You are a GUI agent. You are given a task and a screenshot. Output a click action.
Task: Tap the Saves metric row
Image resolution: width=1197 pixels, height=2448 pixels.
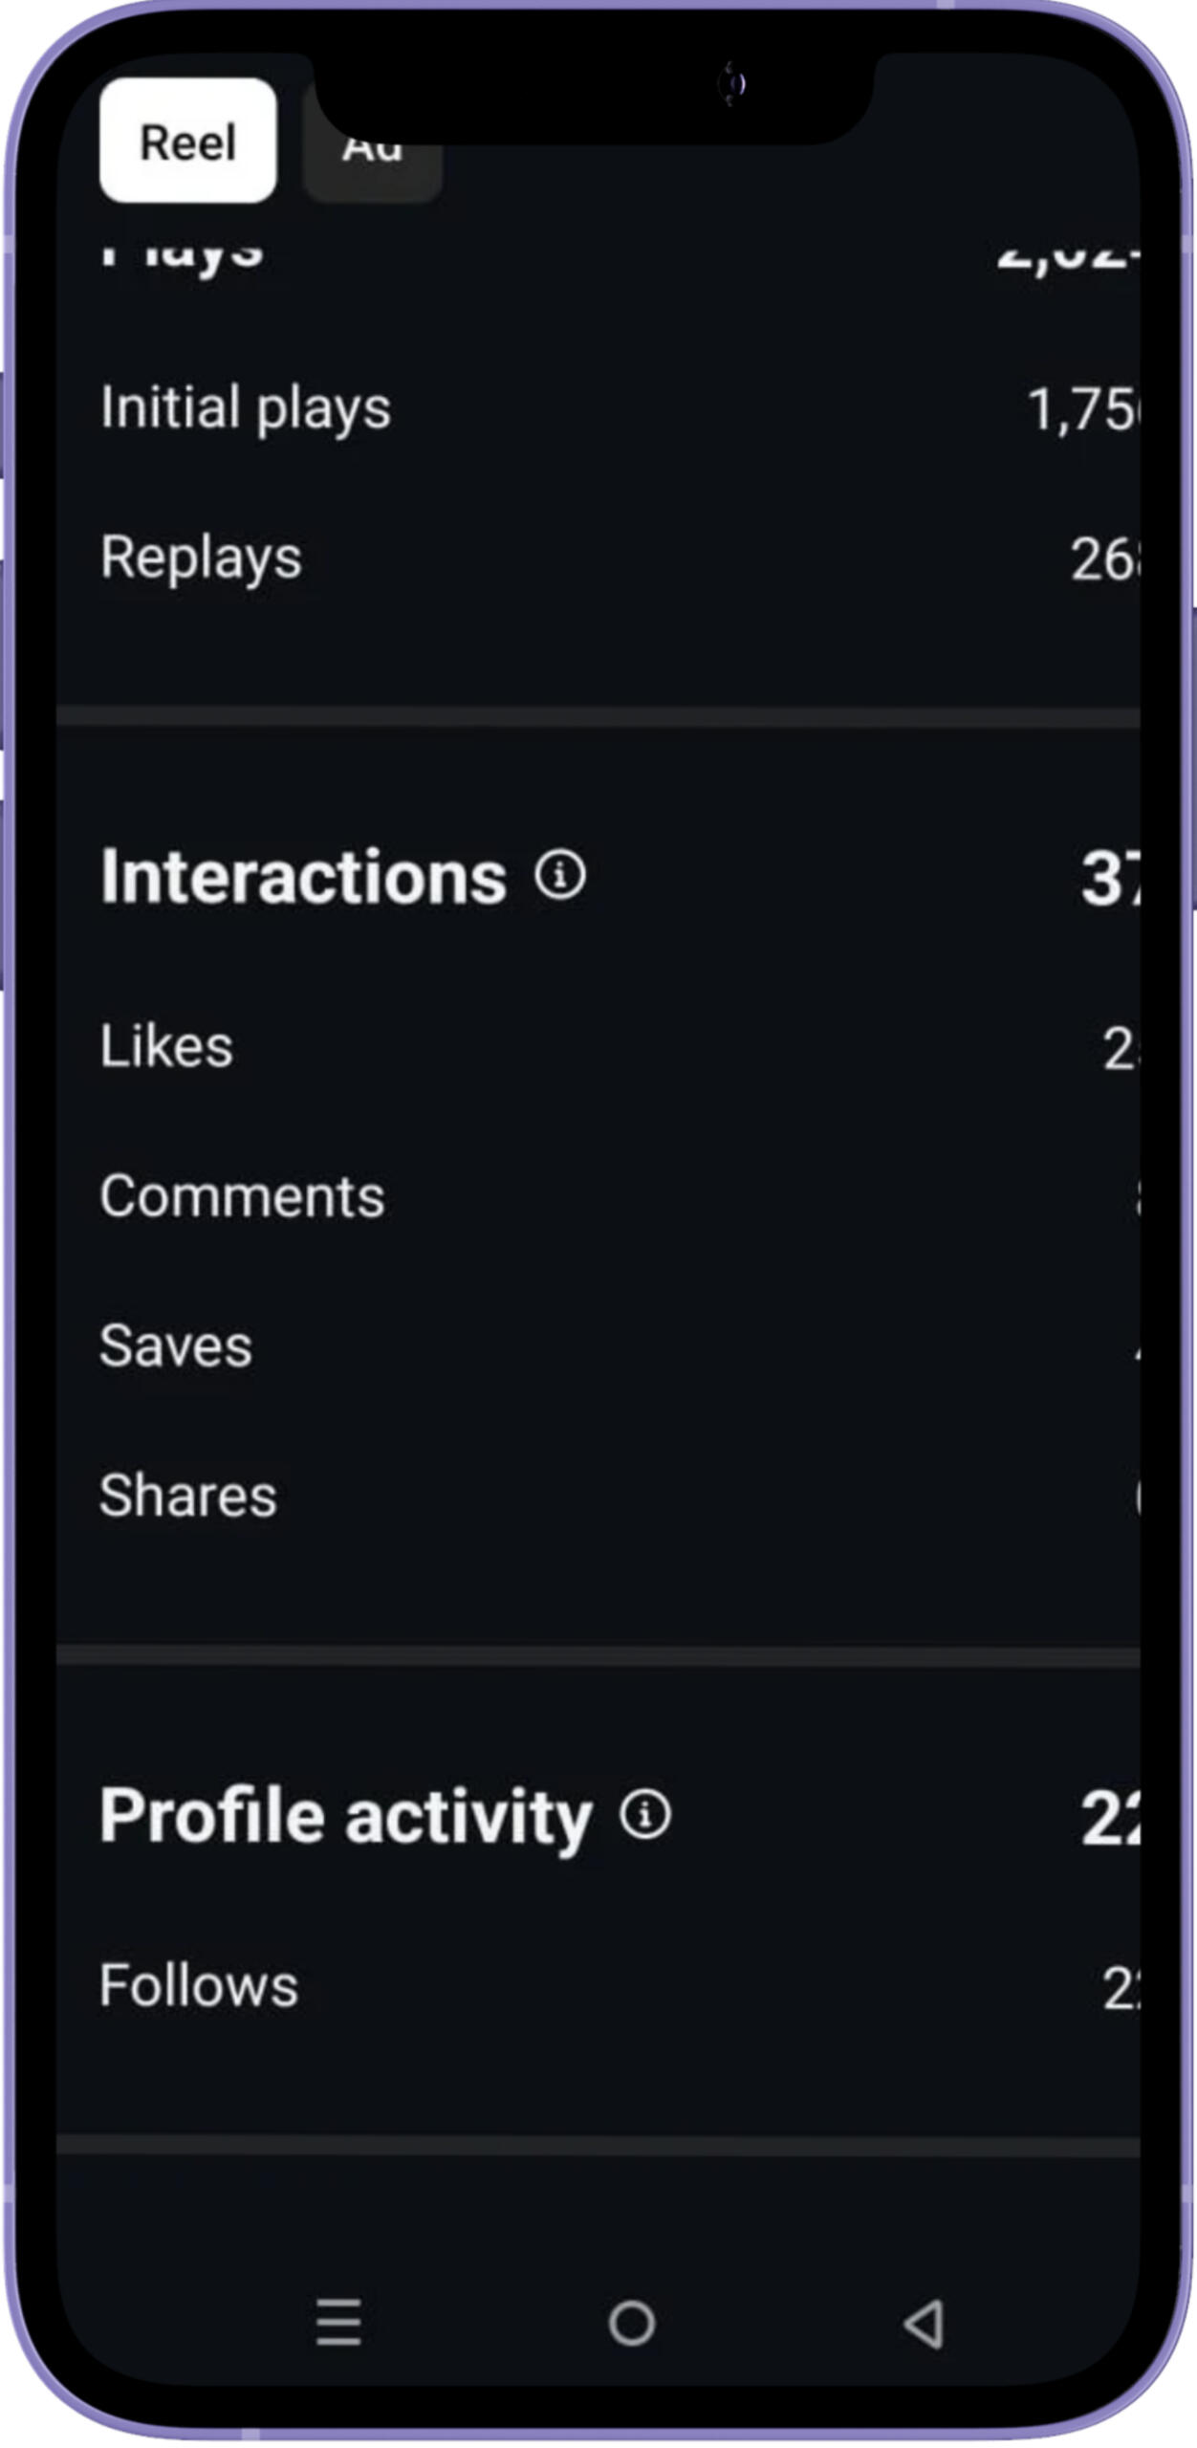(598, 1346)
